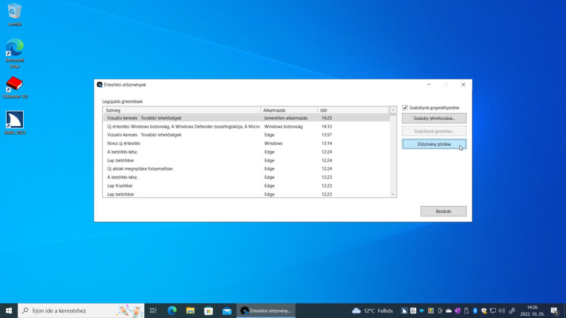Viewport: 566px width, 318px height.
Task: Open File Explorer from the taskbar
Action: 190,310
